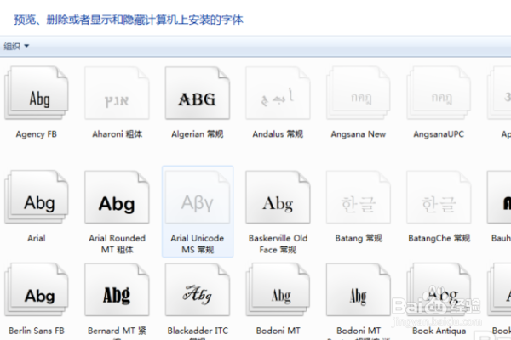Select the Bernard MT font icon
Viewport: 511px width, 340px height.
(x=117, y=290)
